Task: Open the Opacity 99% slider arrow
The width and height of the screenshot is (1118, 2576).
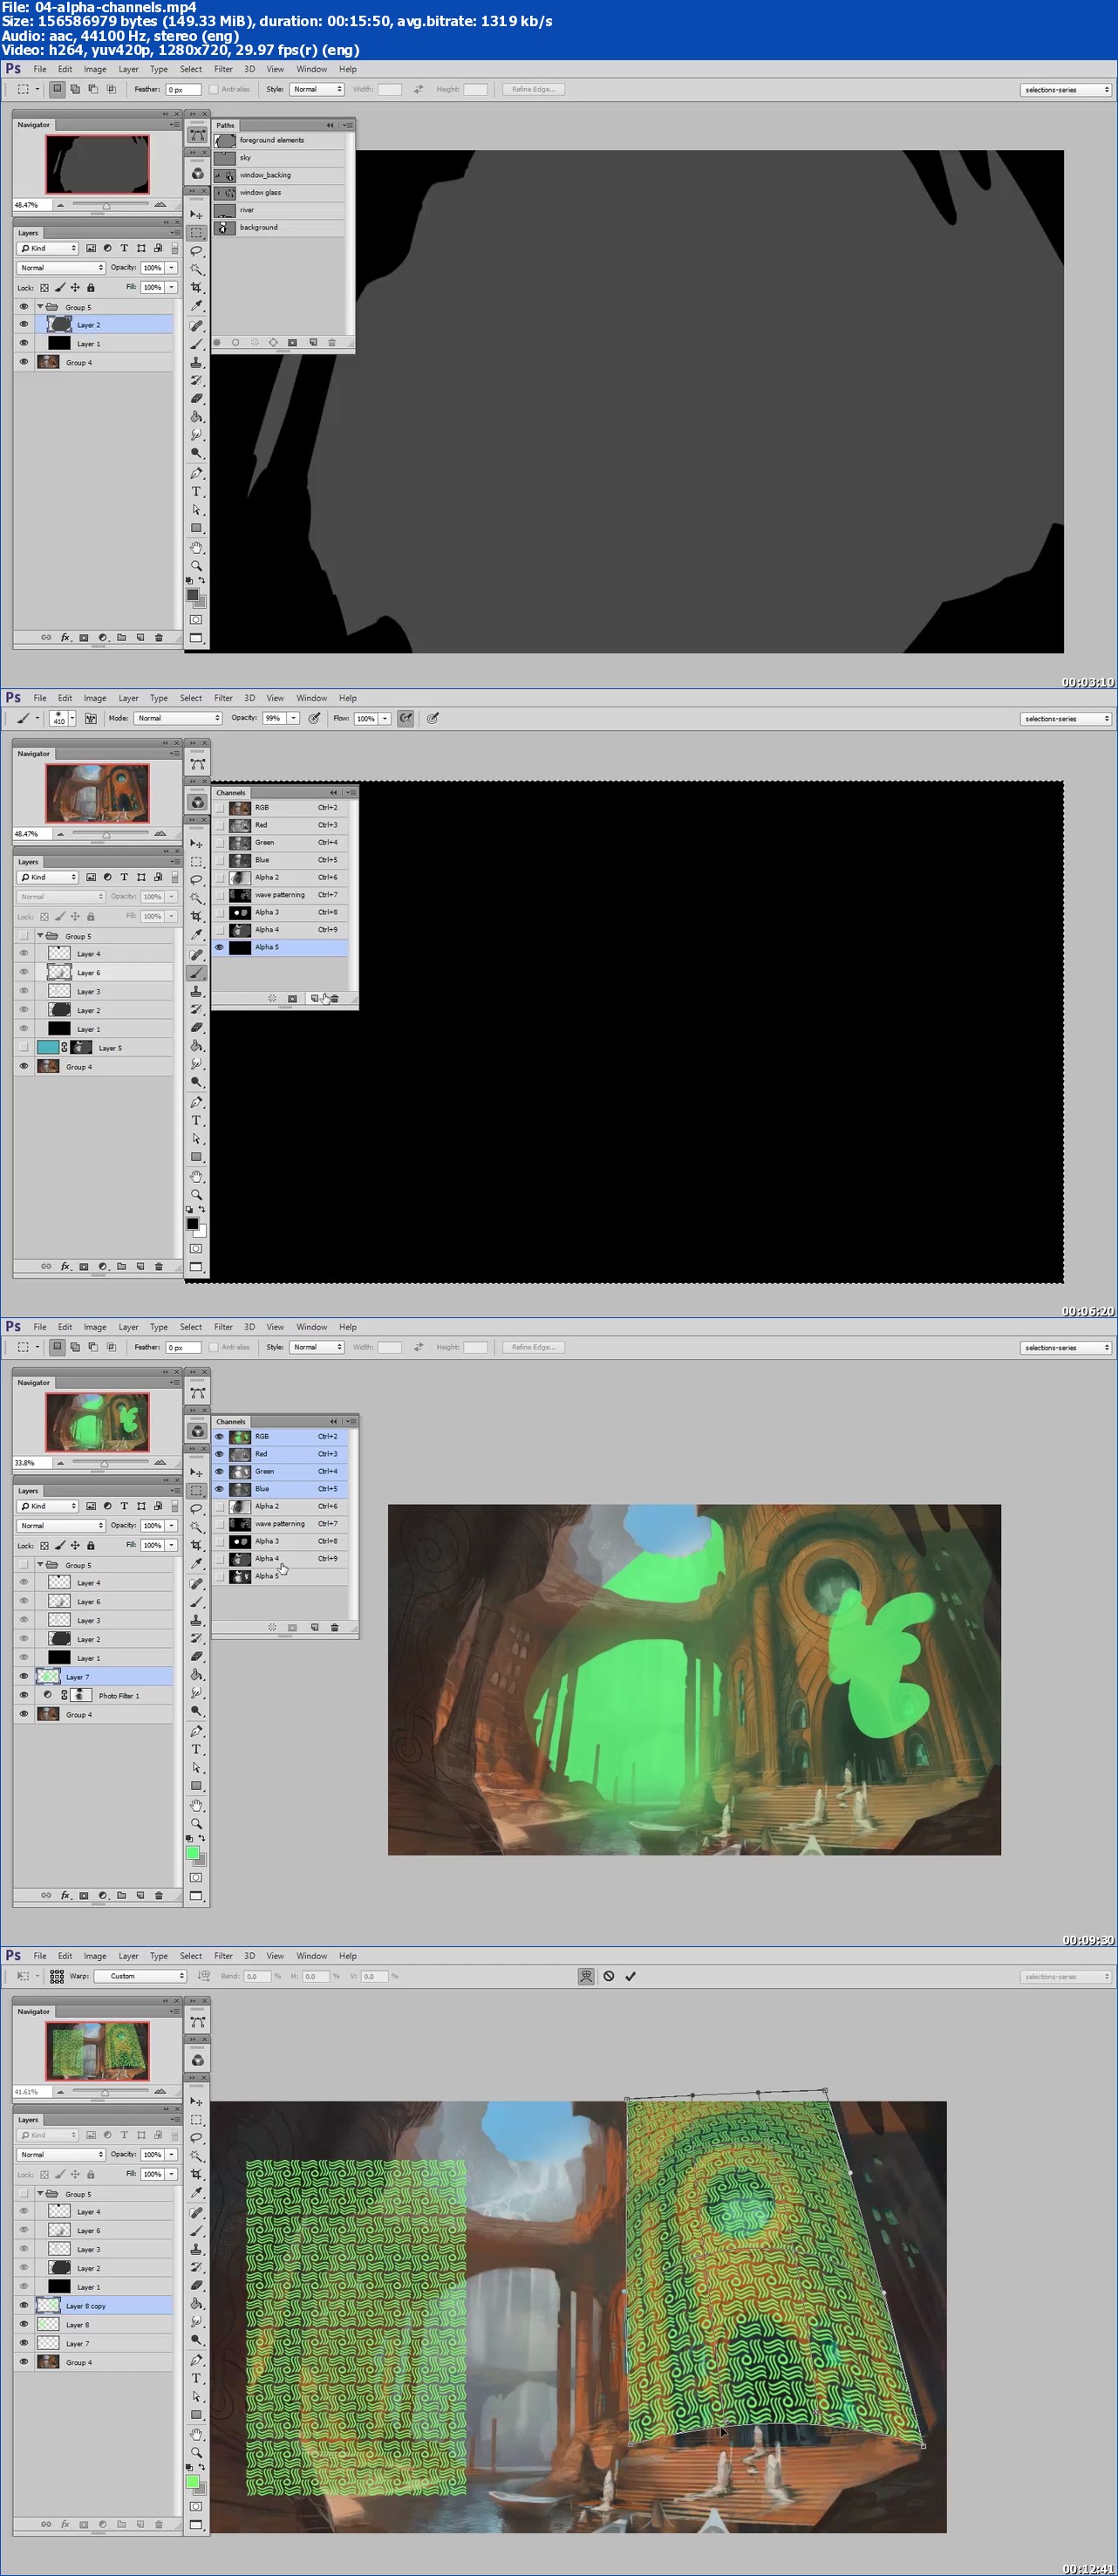Action: (294, 718)
